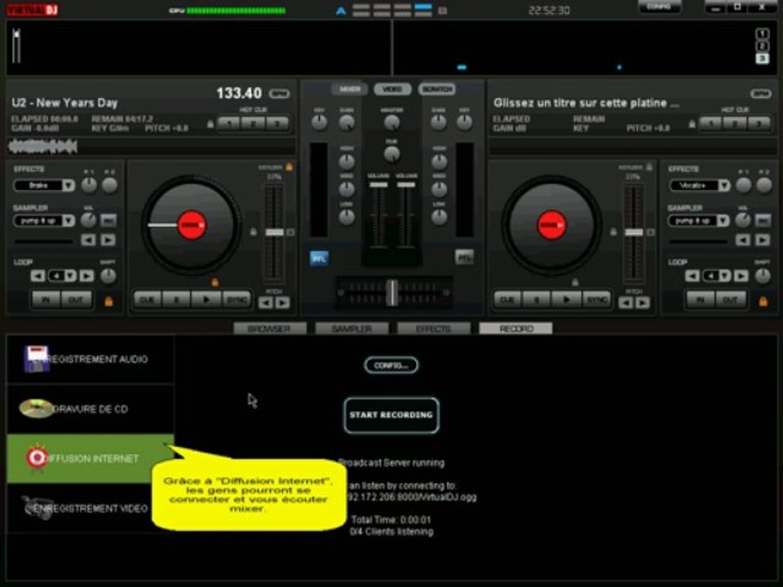Toggle the left deck loop lock icon

(x=108, y=302)
